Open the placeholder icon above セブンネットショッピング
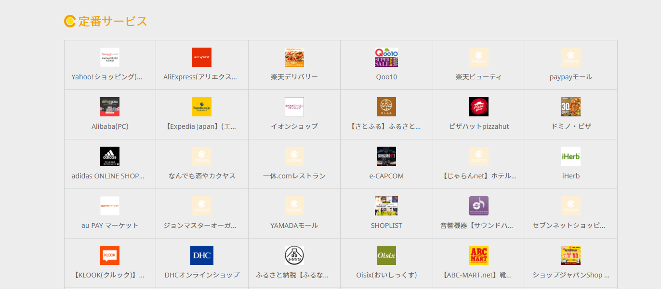 (x=571, y=206)
